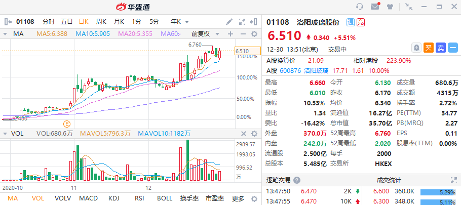
Task: Enable the 市盈率 PE indicator
Action: point(215,198)
